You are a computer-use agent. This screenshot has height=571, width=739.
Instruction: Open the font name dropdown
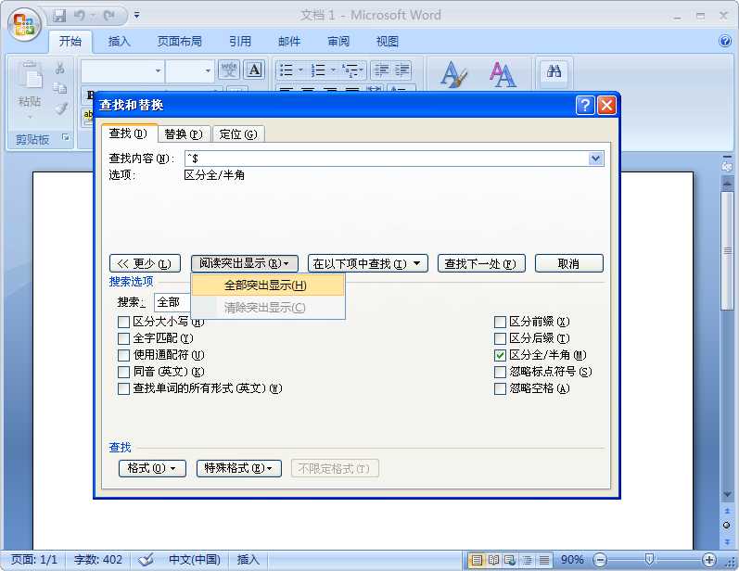[x=158, y=70]
